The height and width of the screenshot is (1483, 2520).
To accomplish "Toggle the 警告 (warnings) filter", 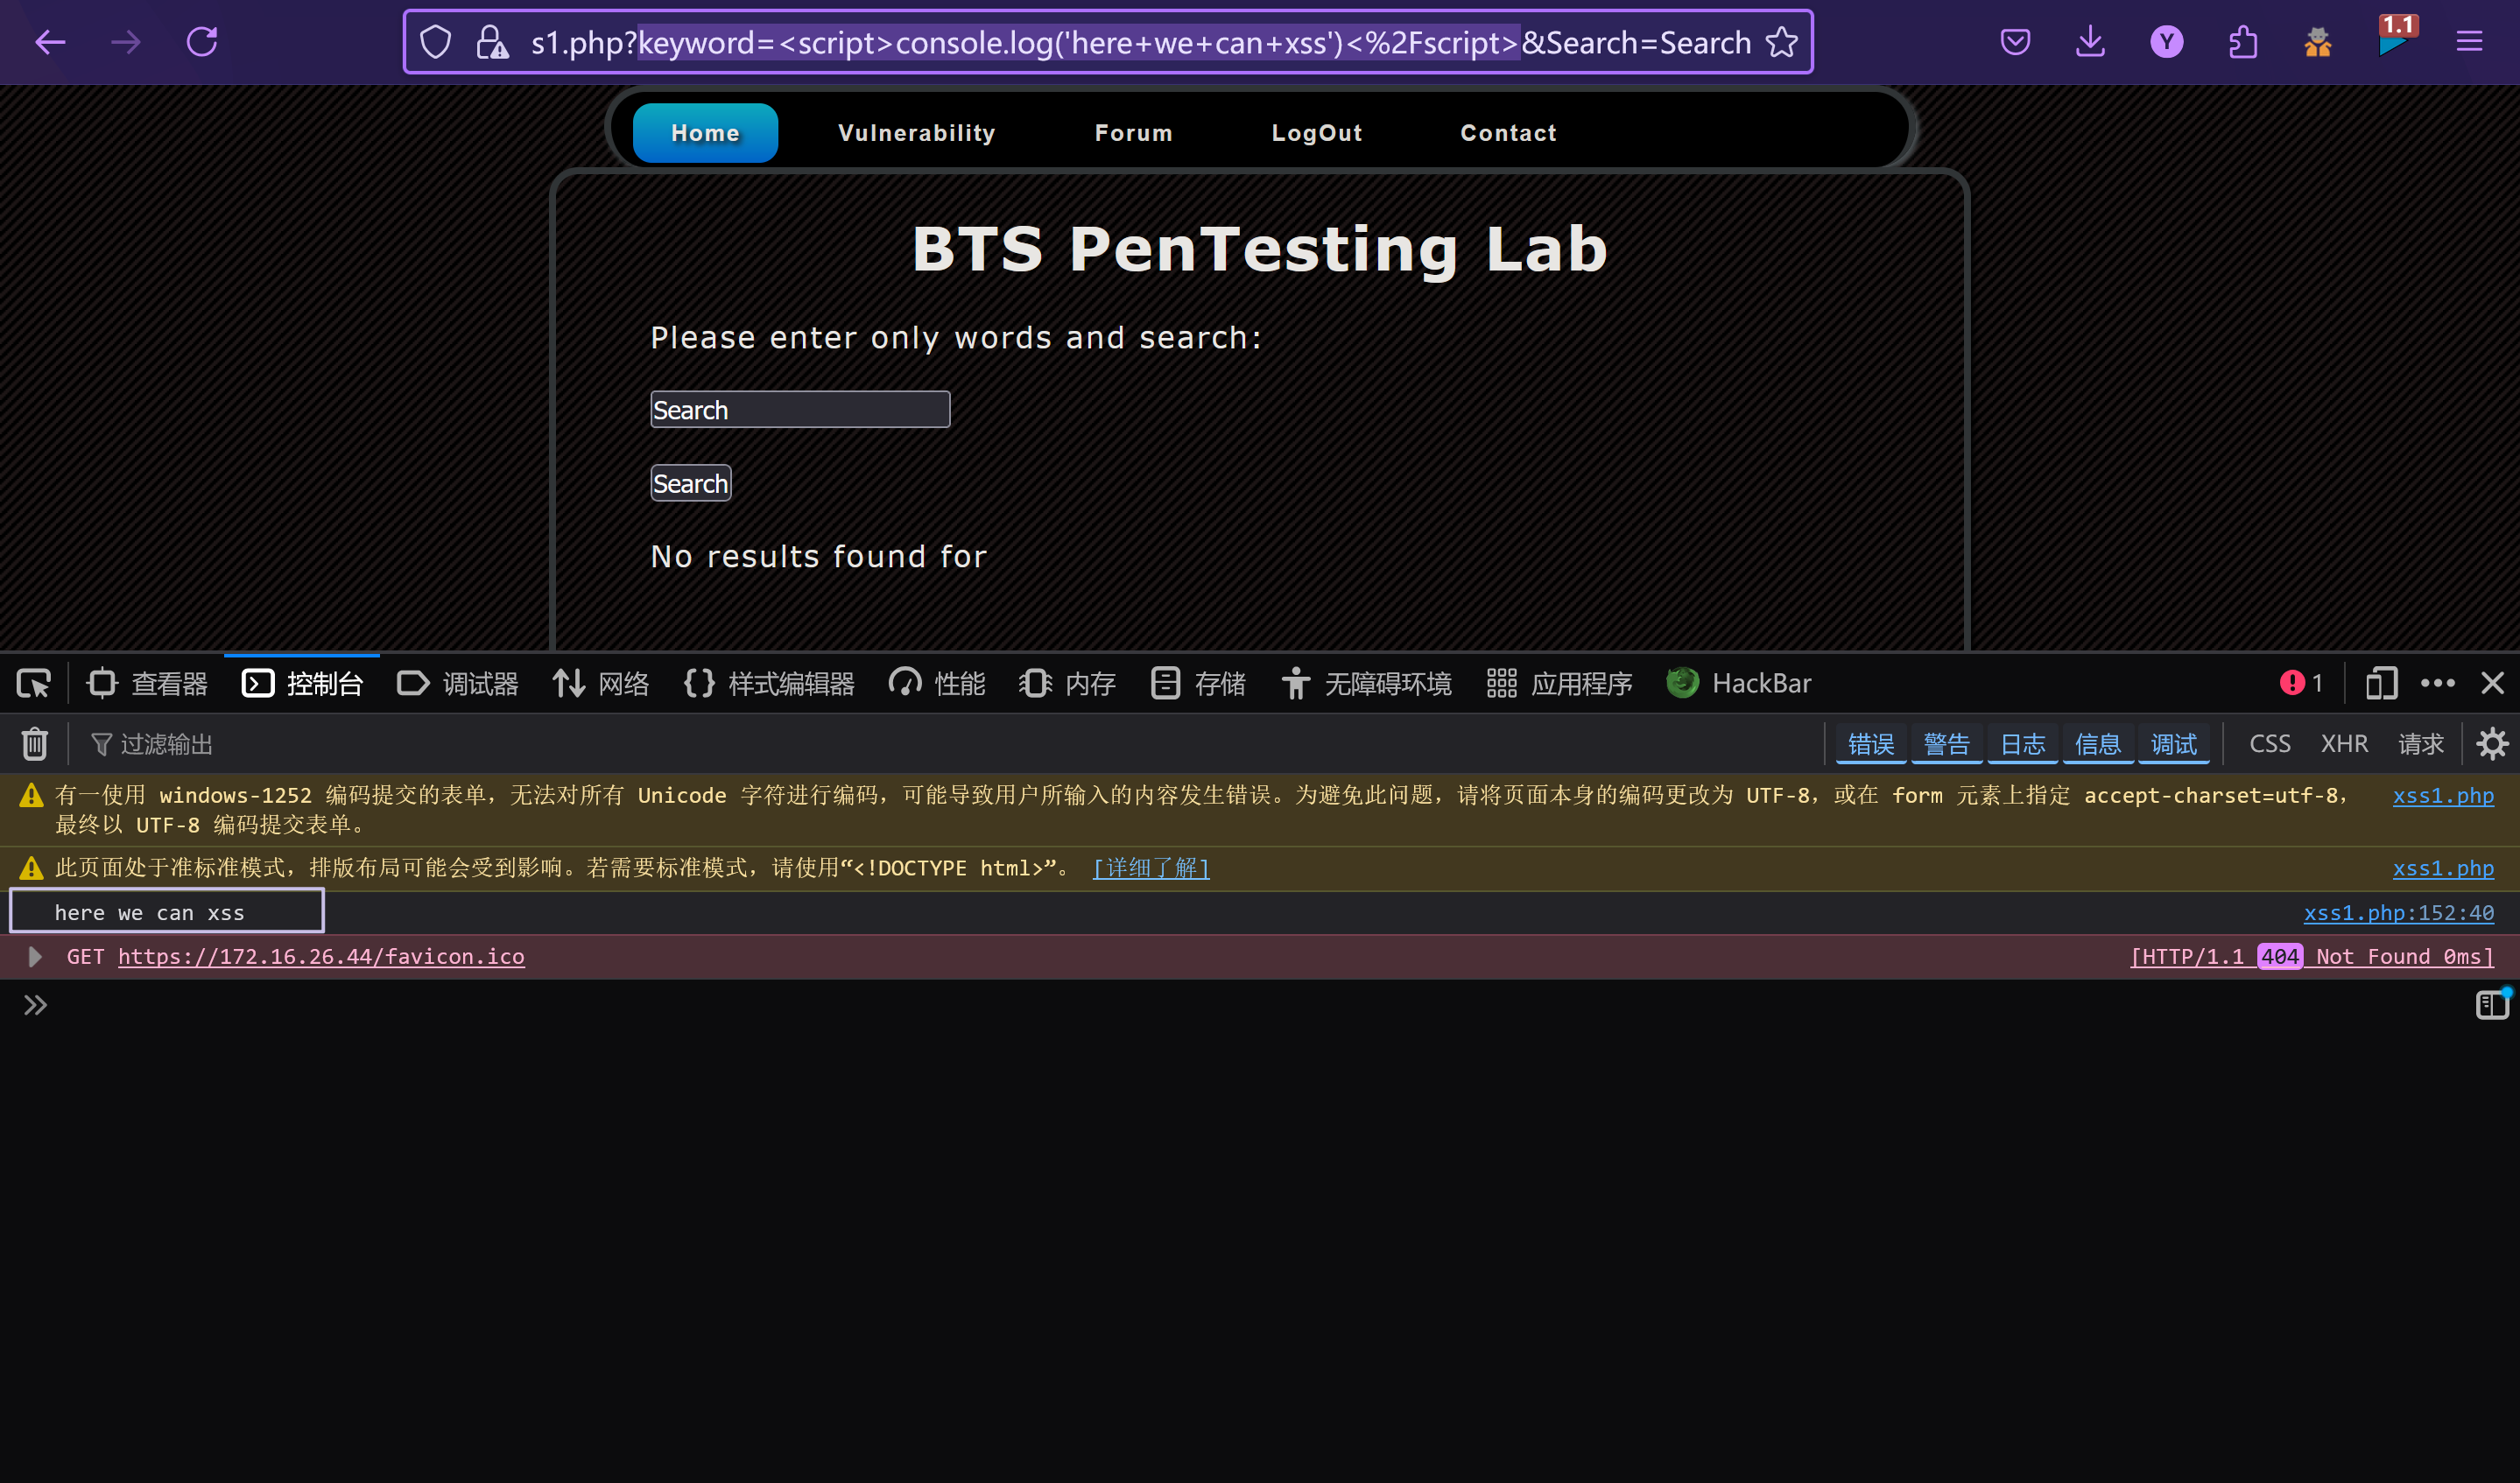I will [x=1946, y=744].
